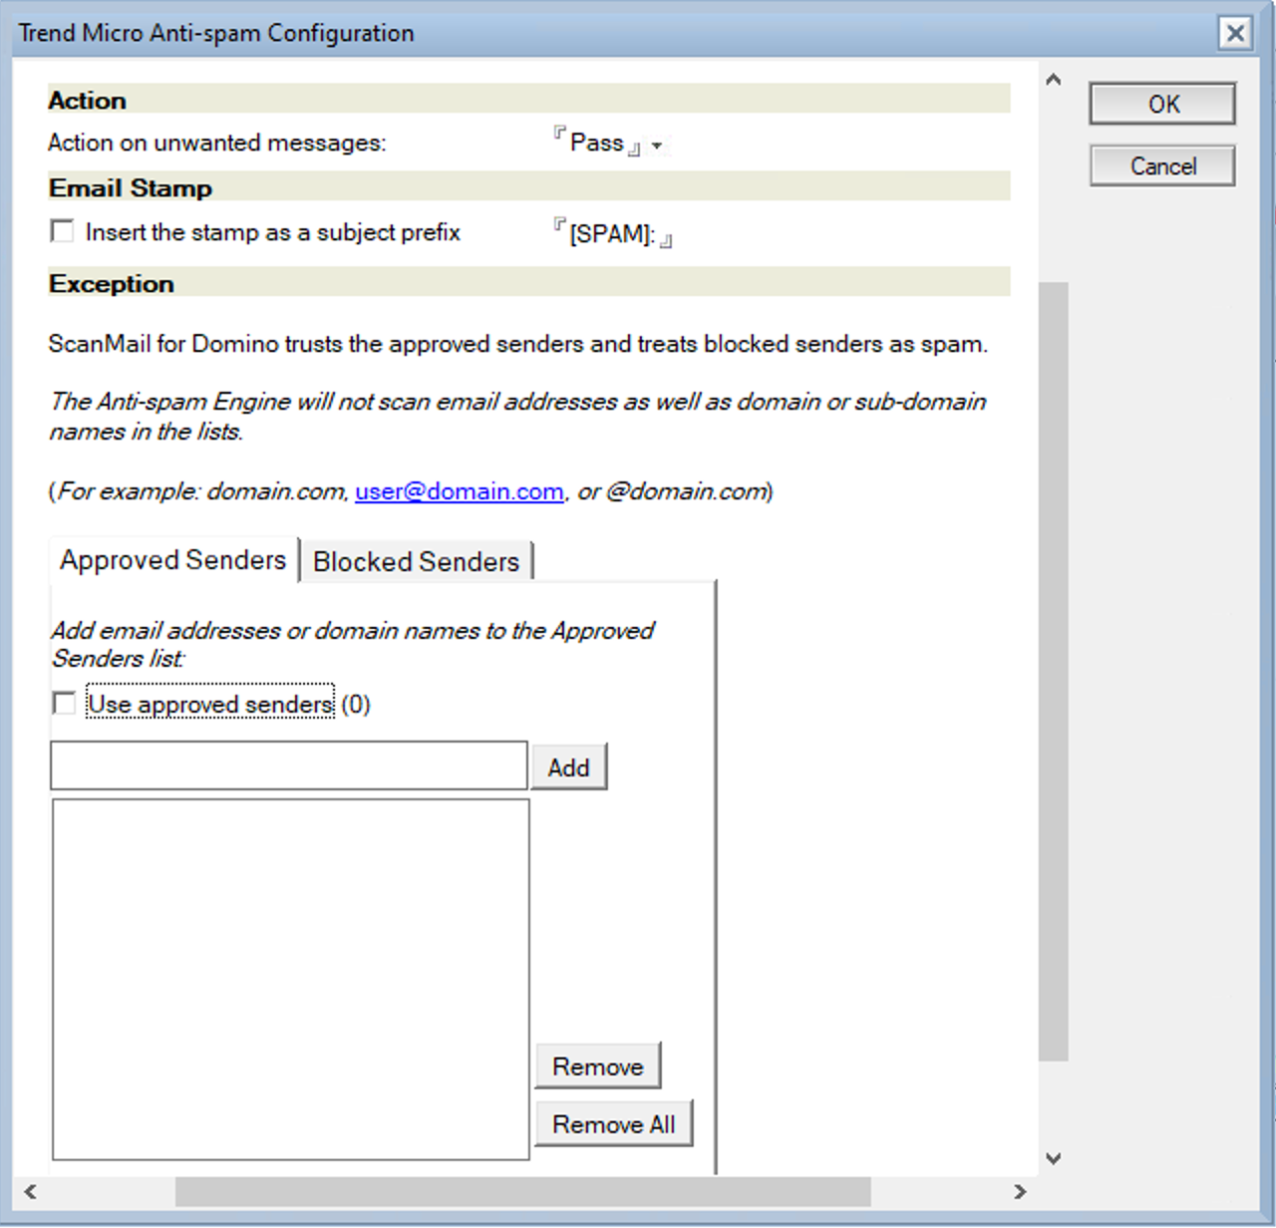Confirm settings with the OK button
The image size is (1276, 1228).
[1161, 104]
